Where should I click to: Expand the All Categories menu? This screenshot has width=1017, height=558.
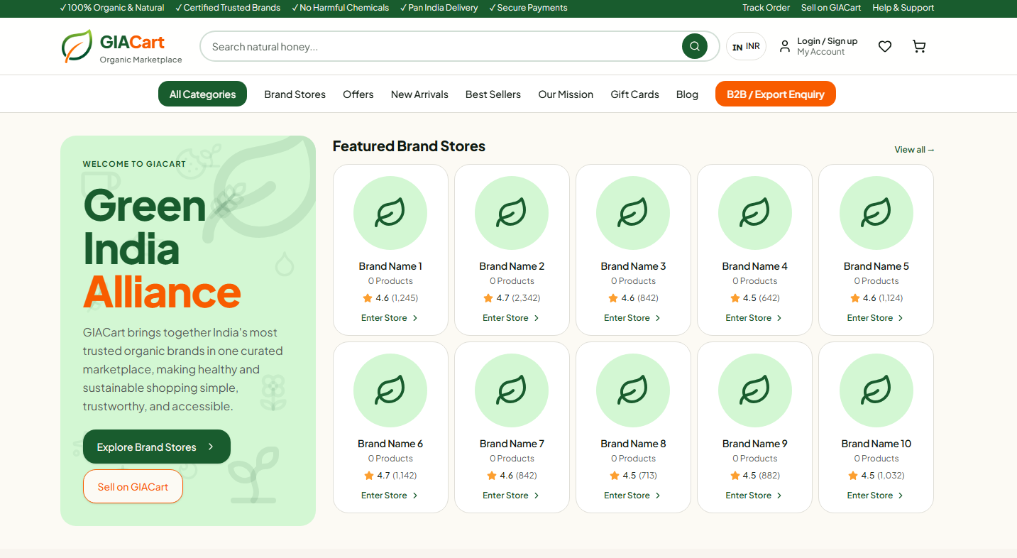202,94
